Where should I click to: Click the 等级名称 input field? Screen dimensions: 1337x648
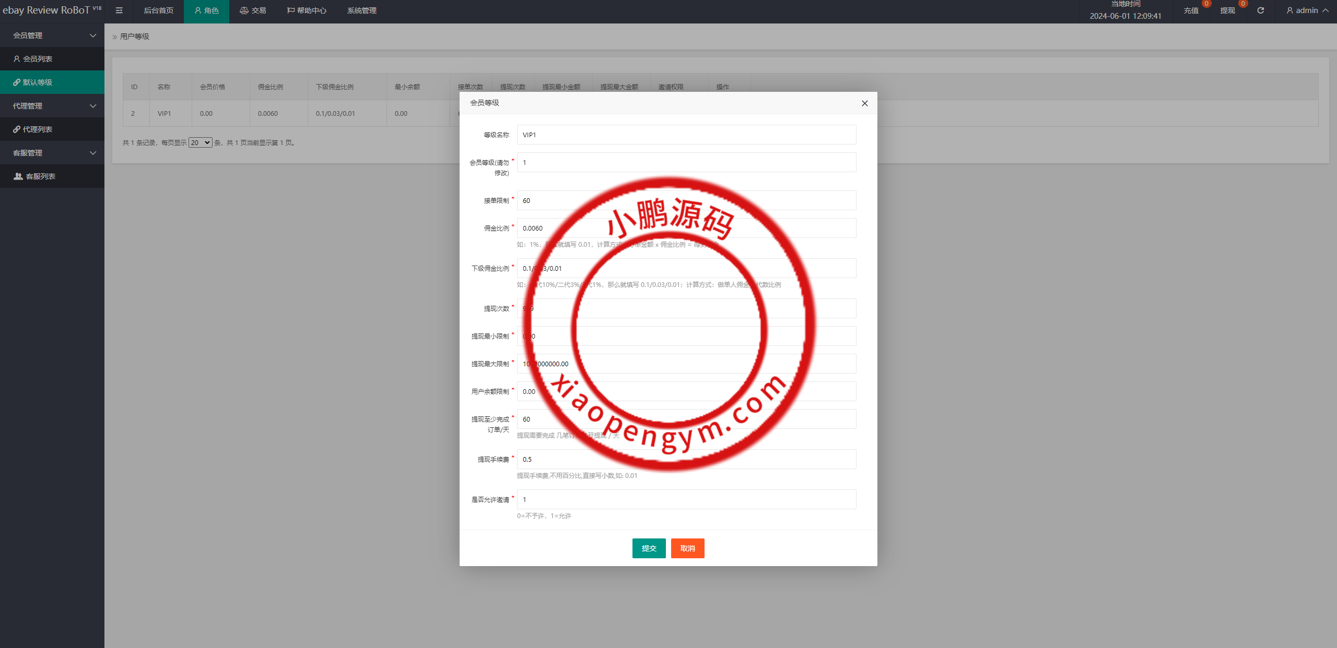686,135
